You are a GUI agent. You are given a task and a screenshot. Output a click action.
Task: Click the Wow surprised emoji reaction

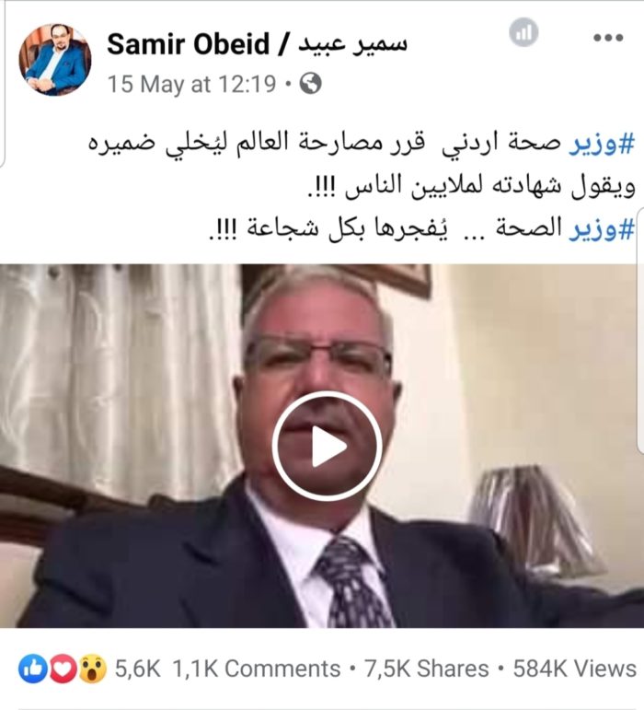point(93,669)
